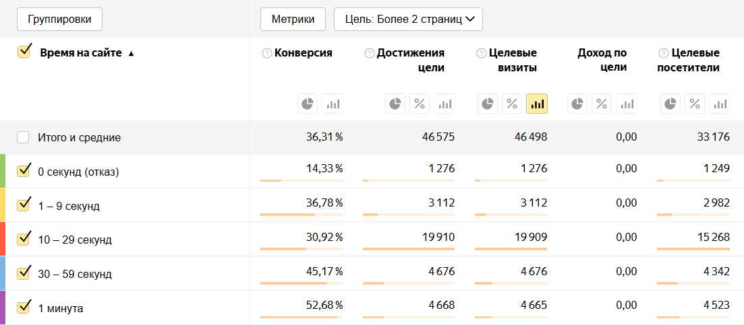Image resolution: width=744 pixels, height=325 pixels.
Task: Check the Итого и средние checkbox
Action: tap(24, 137)
